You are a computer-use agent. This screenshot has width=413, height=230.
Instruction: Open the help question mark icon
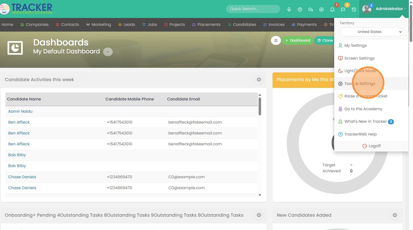coord(300,10)
